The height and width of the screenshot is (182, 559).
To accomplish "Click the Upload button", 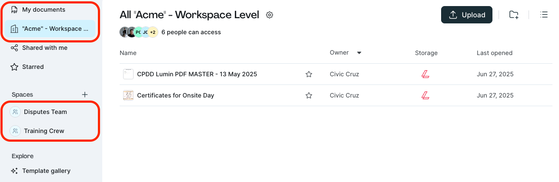I will [x=467, y=15].
